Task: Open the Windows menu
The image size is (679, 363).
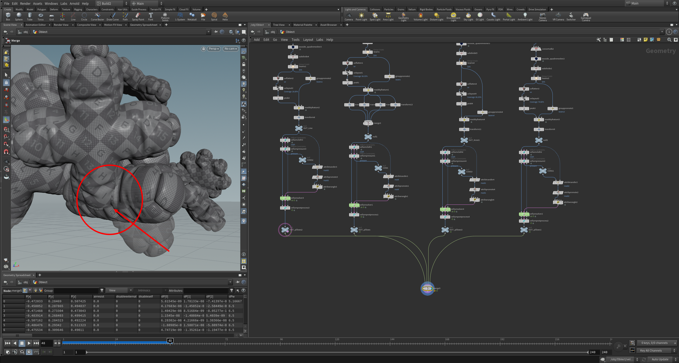Action: [x=51, y=3]
